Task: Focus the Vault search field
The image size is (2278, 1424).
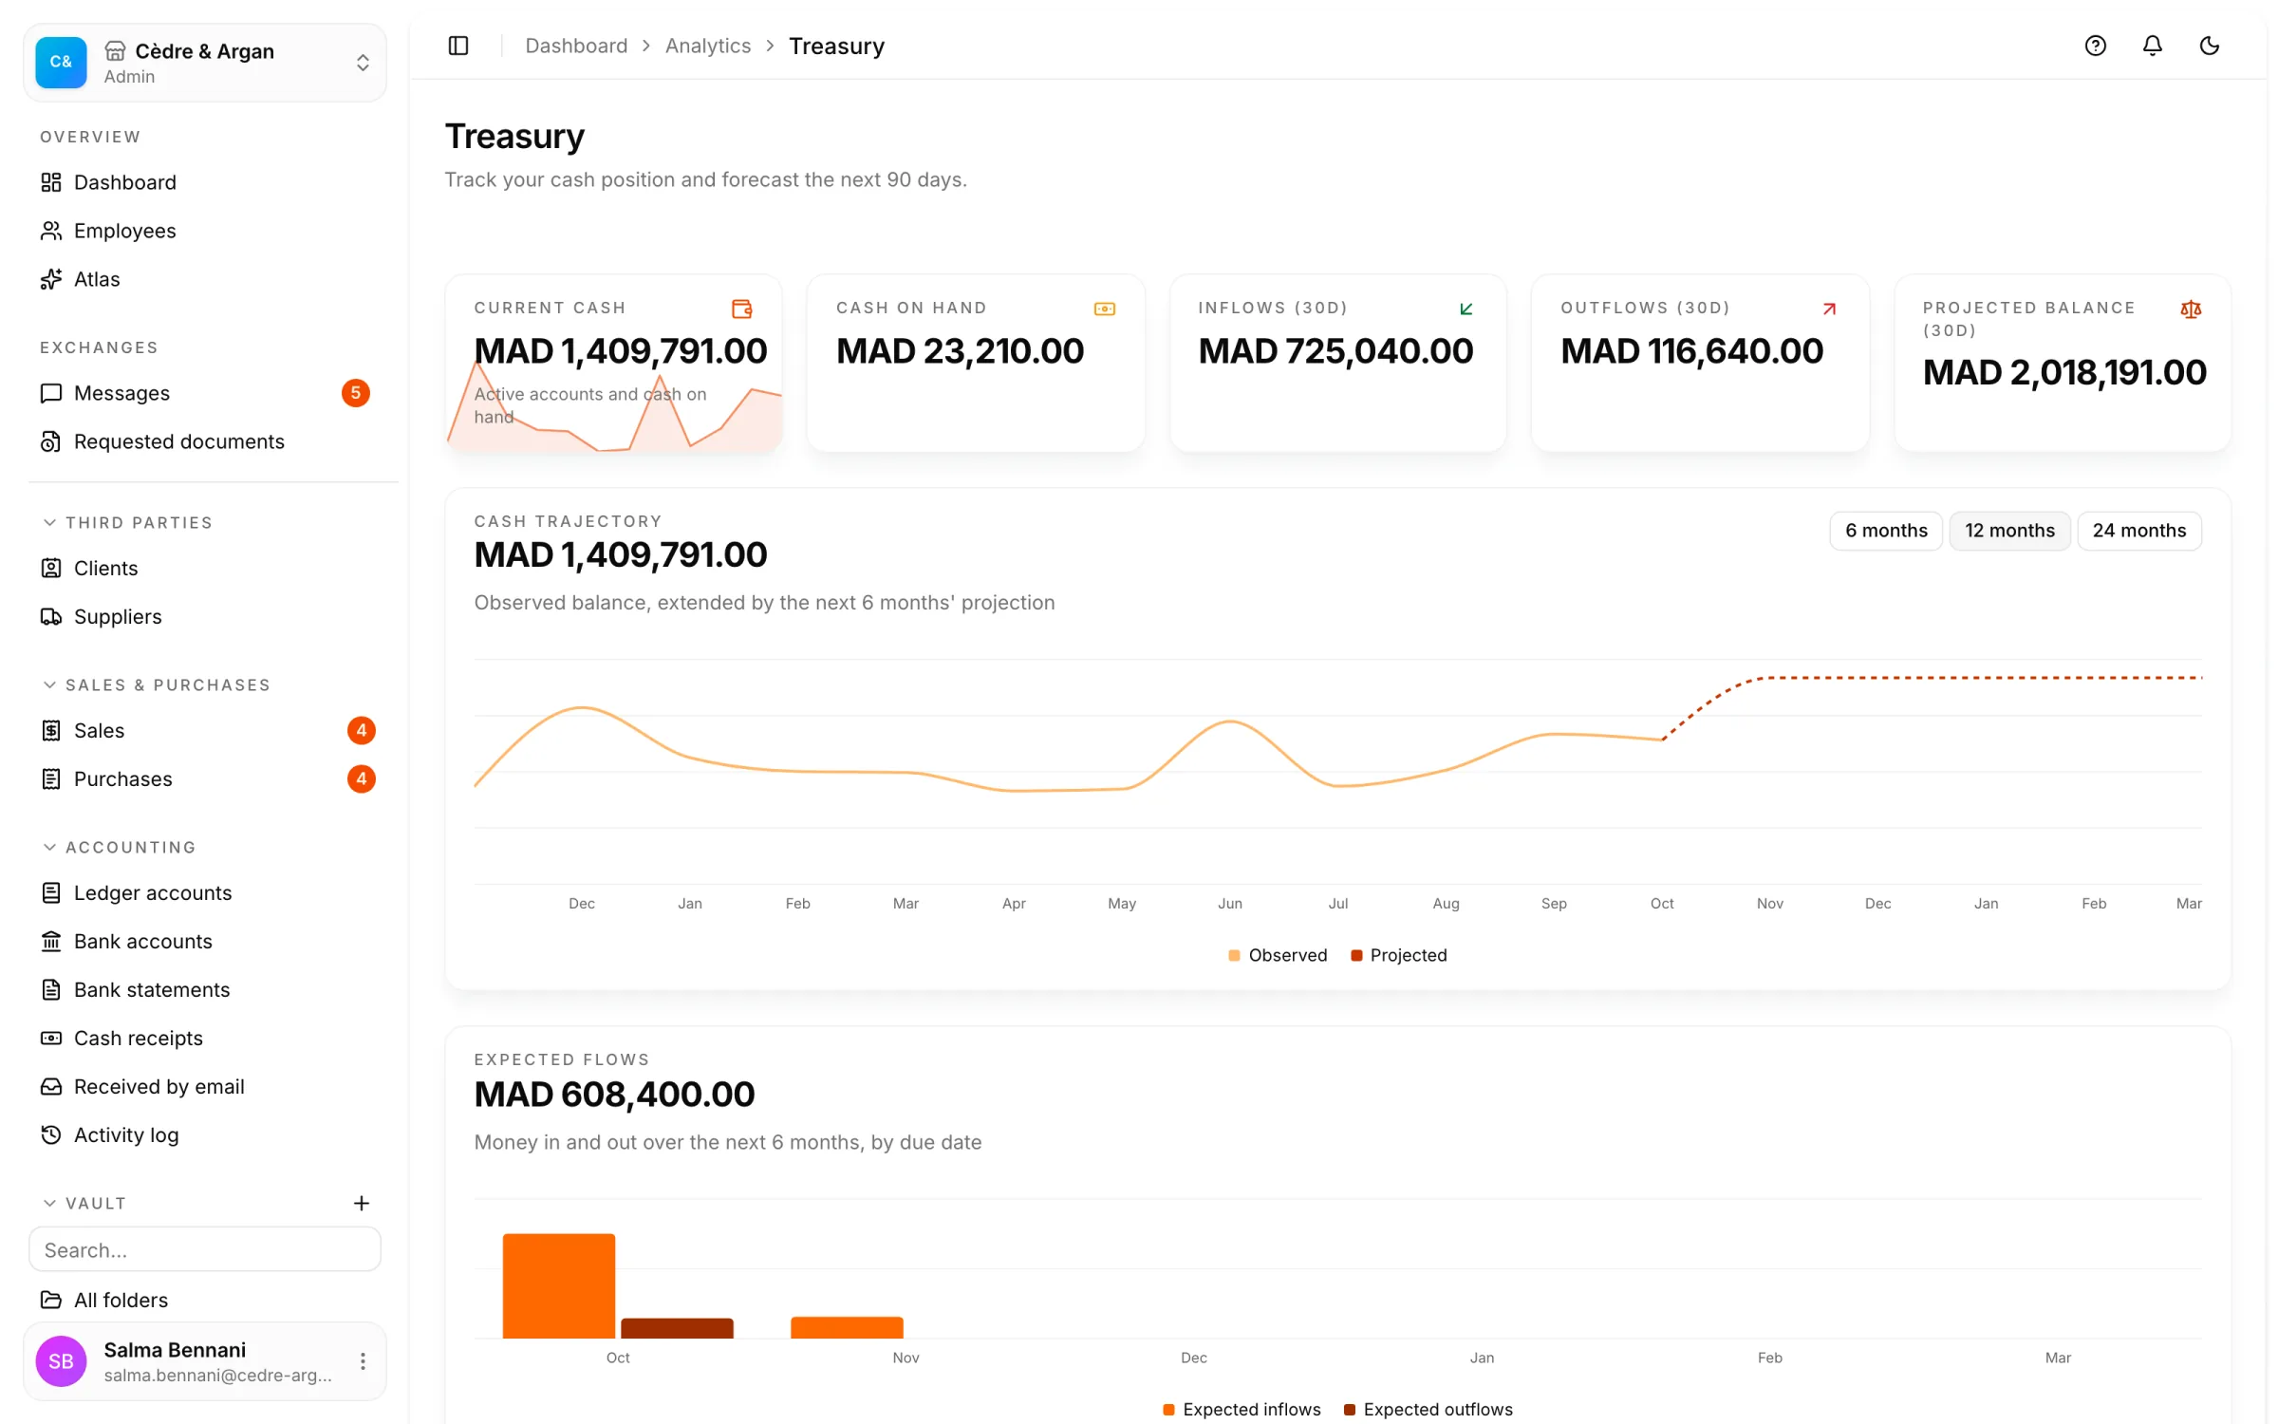Action: coord(205,1249)
